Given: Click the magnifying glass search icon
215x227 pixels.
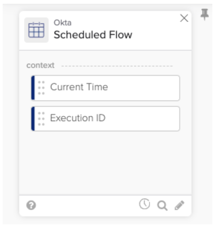Looking at the screenshot, I should point(162,206).
